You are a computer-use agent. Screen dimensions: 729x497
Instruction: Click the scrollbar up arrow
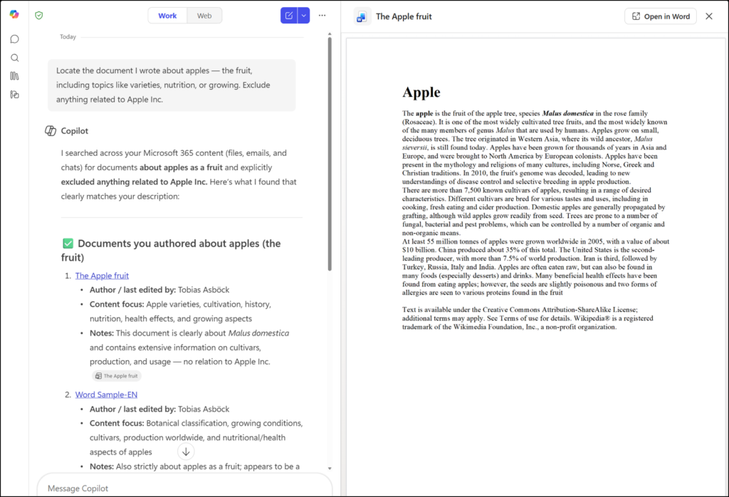330,34
